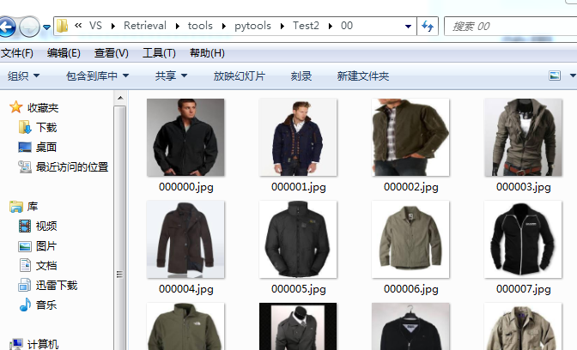The width and height of the screenshot is (577, 350).
Task: Select 00 folder in breadcrumb path
Action: (x=347, y=26)
